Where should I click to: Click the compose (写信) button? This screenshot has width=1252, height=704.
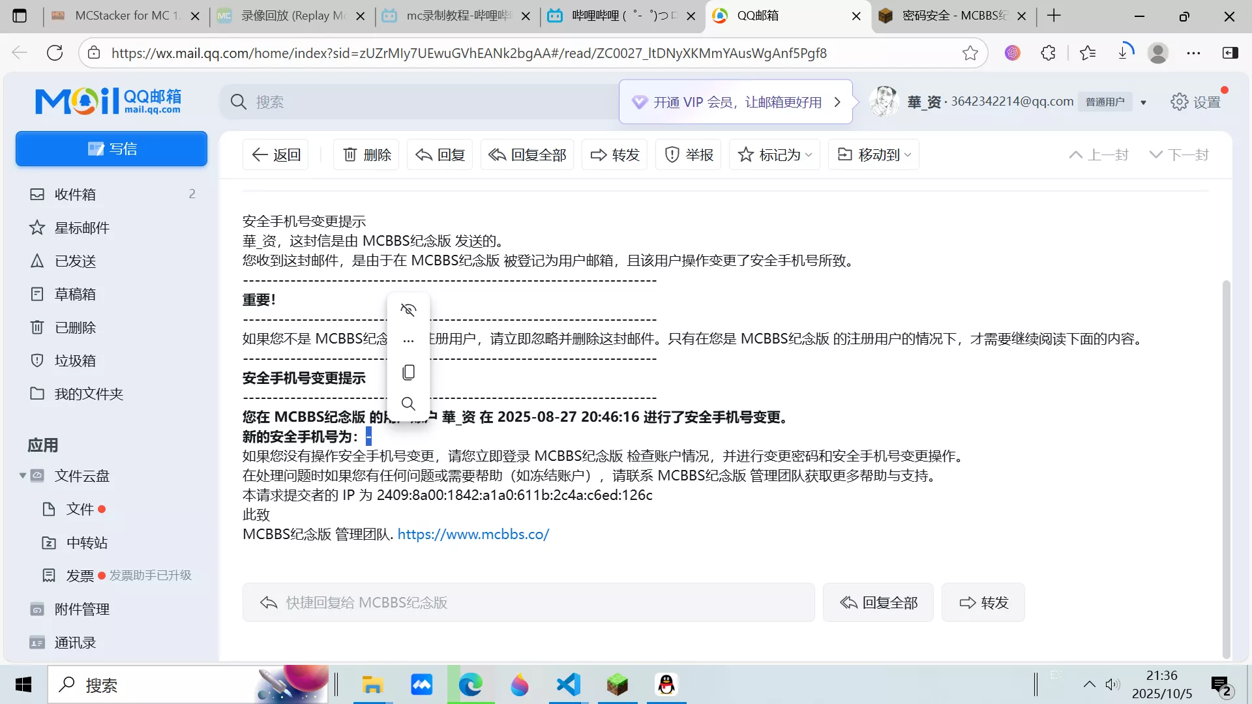pyautogui.click(x=112, y=149)
